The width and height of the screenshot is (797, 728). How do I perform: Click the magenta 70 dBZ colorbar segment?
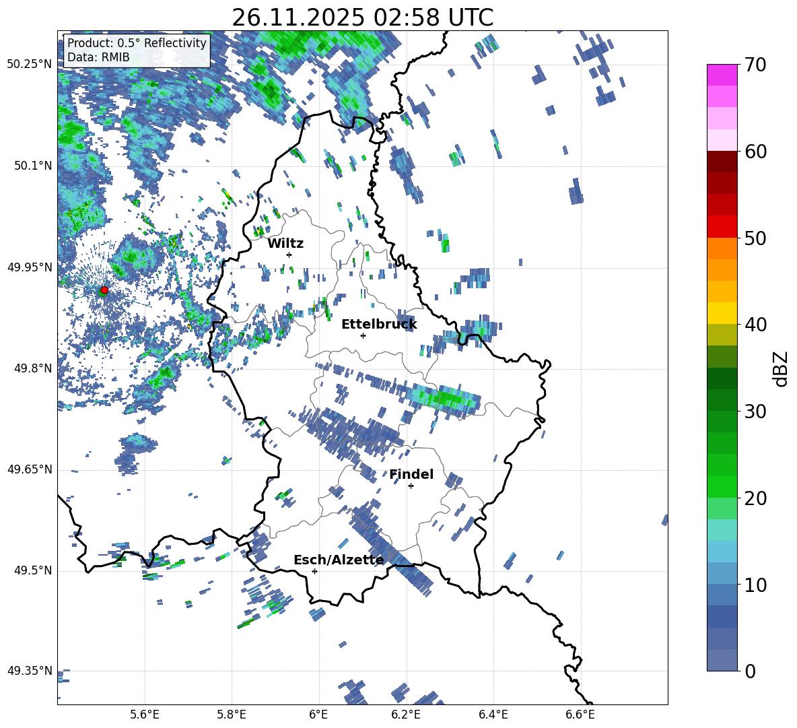click(x=722, y=75)
